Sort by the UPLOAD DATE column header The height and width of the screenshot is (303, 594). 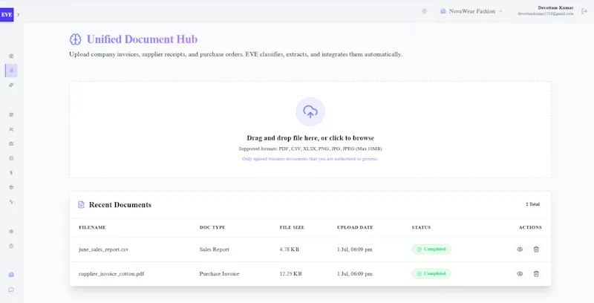coord(356,227)
